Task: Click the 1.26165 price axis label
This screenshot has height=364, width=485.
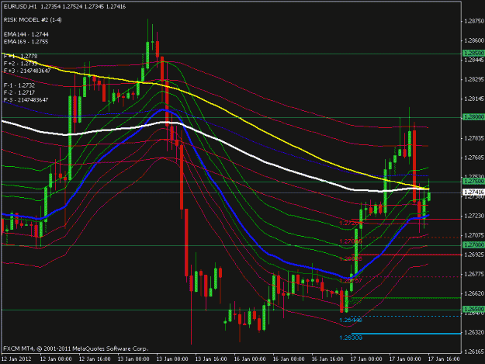Action: coord(474,352)
